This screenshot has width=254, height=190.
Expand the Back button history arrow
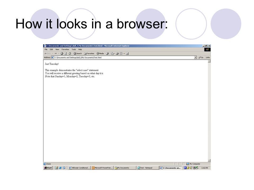point(53,54)
